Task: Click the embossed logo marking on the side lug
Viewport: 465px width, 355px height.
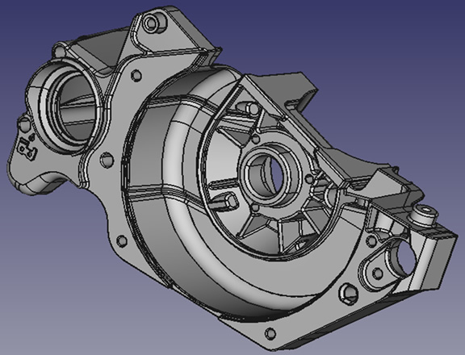Action: pyautogui.click(x=27, y=148)
